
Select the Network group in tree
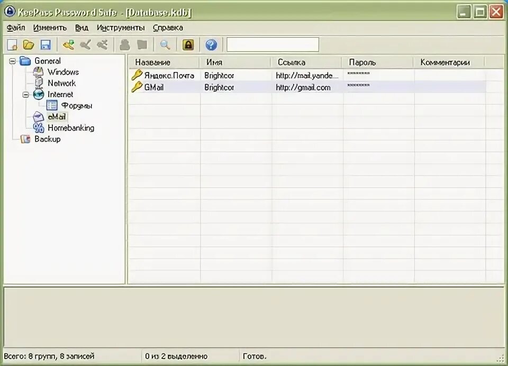tap(61, 83)
